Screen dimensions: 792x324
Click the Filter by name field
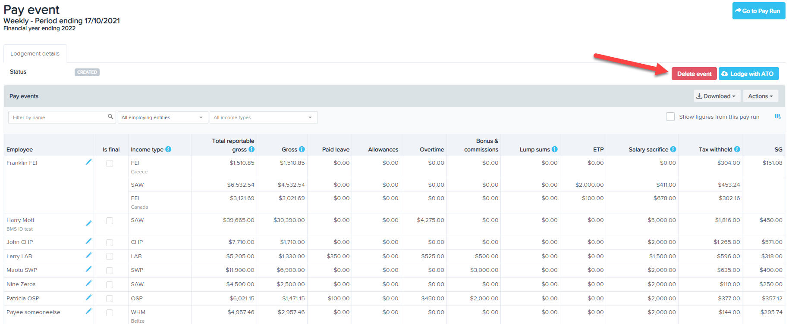[58, 117]
